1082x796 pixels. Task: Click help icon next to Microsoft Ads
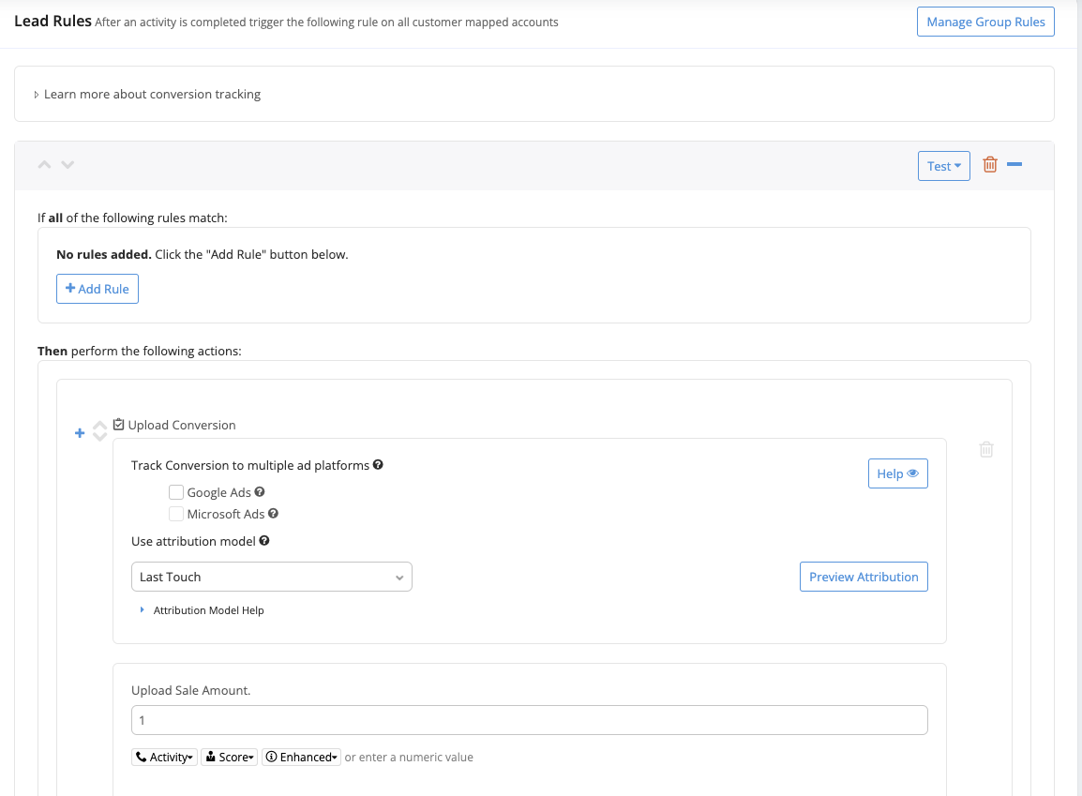(x=274, y=514)
